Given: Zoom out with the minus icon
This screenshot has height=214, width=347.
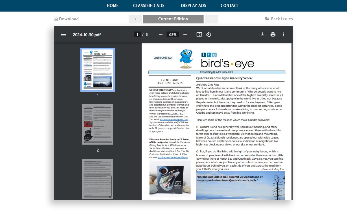Looking at the screenshot, I should click(x=161, y=34).
